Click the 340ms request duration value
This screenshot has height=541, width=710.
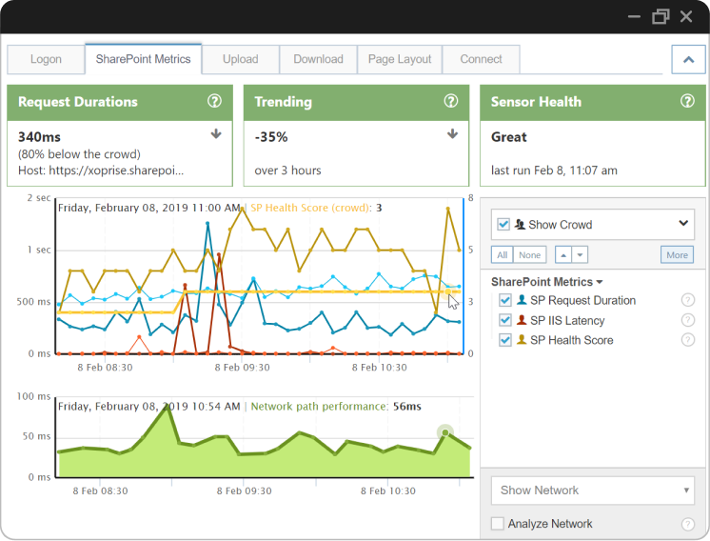(39, 137)
